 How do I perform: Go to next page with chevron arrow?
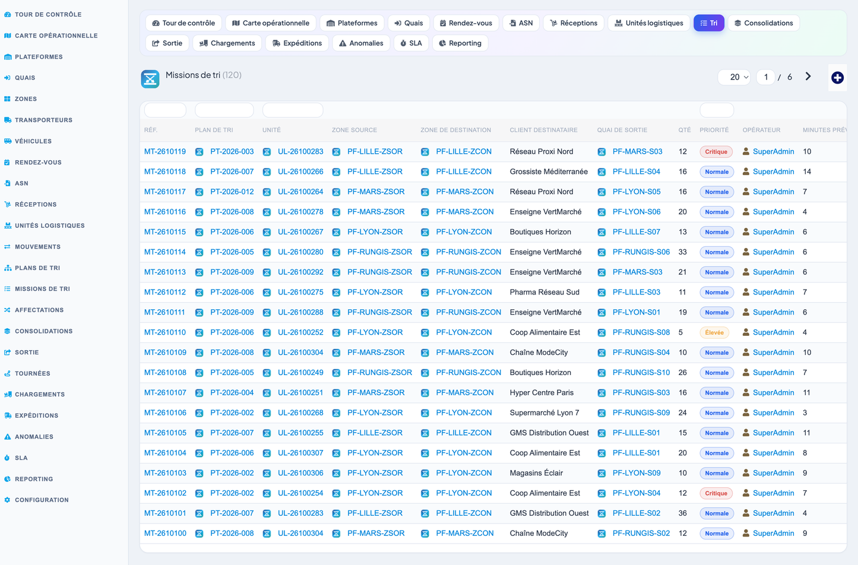(x=808, y=77)
